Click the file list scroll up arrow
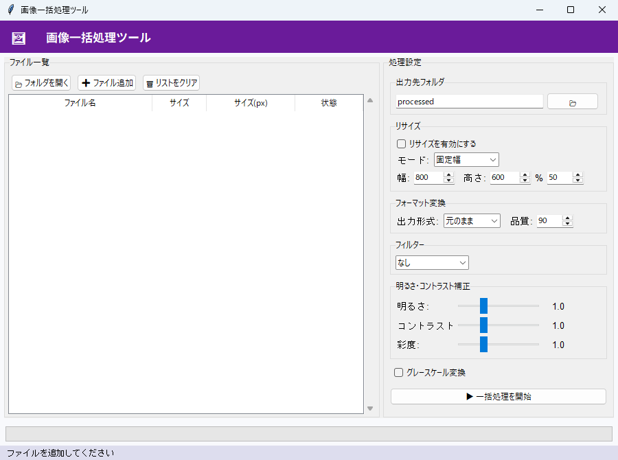 click(370, 100)
